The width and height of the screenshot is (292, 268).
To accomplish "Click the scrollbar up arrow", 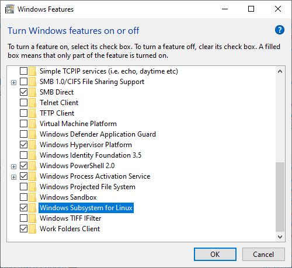I will click(x=280, y=71).
